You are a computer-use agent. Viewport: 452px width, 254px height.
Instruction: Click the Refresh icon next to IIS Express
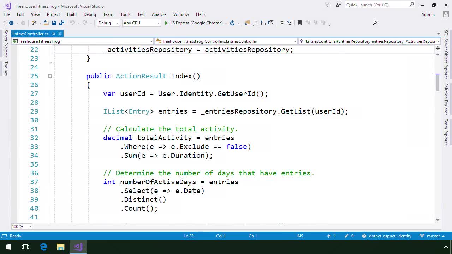pyautogui.click(x=232, y=23)
